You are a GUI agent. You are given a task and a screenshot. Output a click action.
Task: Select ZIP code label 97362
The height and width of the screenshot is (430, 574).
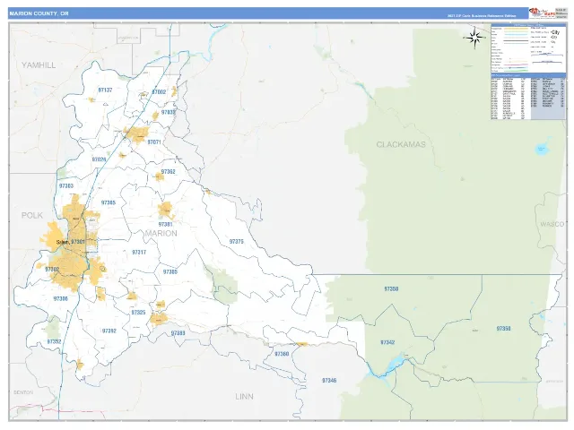click(x=169, y=171)
